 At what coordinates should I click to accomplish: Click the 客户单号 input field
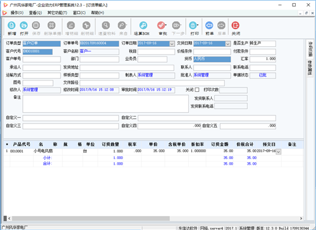(x=42, y=59)
